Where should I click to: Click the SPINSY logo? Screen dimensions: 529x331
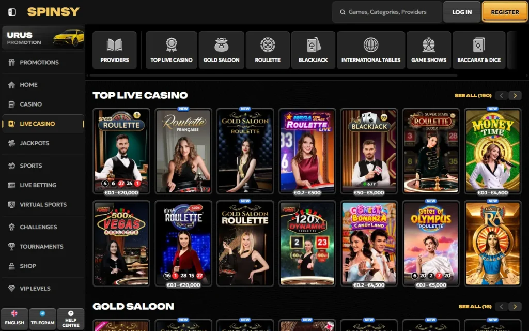click(53, 12)
